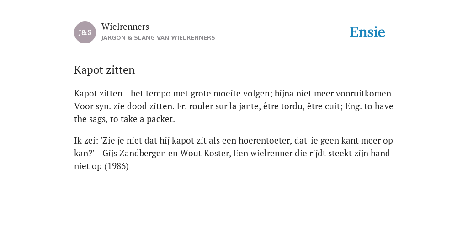
Task: Select the Wielrenners author title
Action: coord(125,27)
